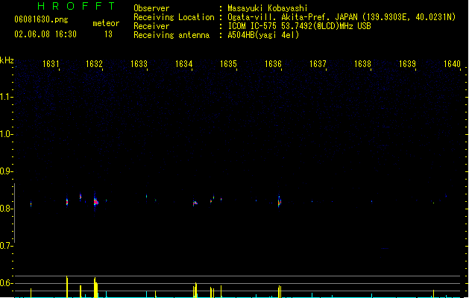Click the large meteor echo just before 1632
469x298 pixels.
click(95, 202)
